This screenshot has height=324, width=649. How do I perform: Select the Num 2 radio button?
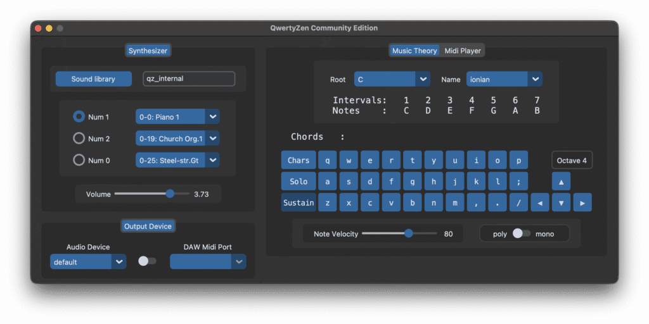[79, 139]
